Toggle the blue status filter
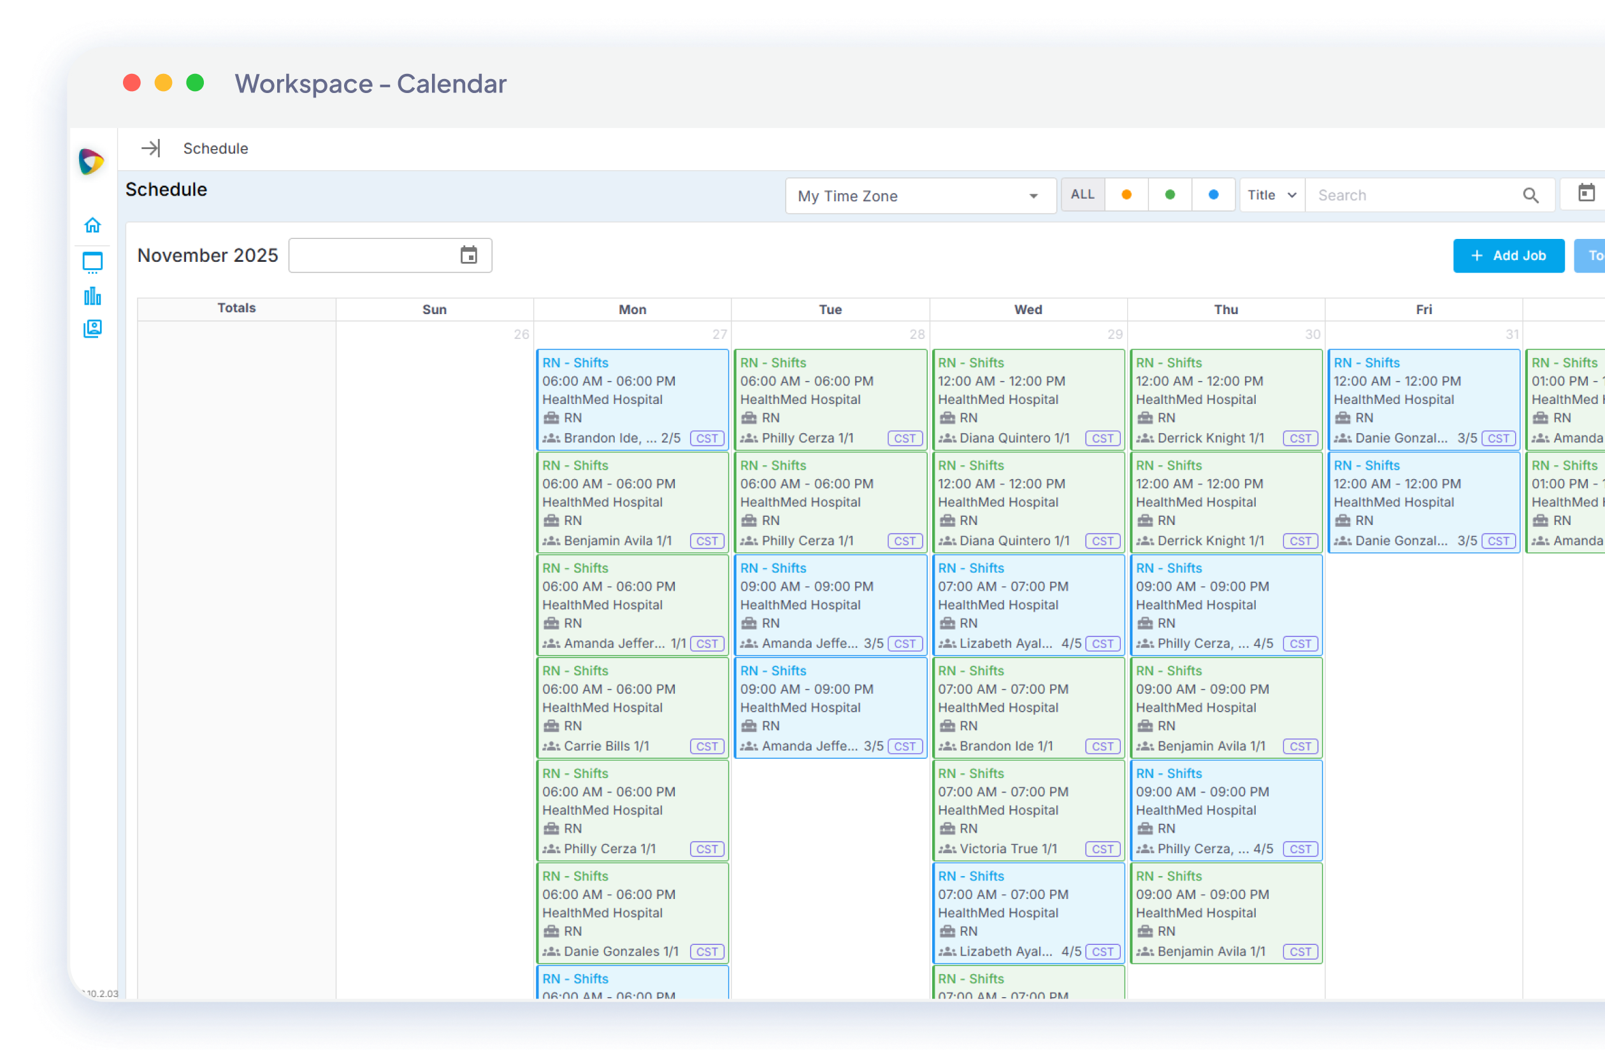The width and height of the screenshot is (1605, 1050). point(1213,195)
